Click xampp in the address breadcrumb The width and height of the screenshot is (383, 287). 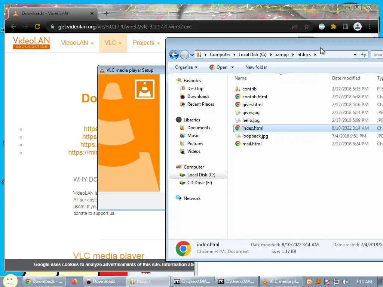(282, 55)
